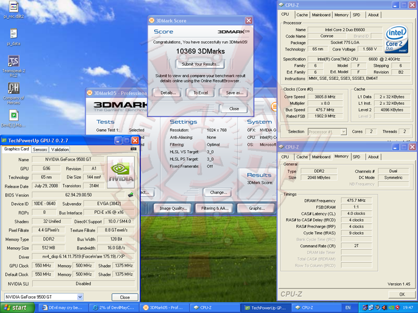Click the GPU-Z Name field NVIDIA GeForce 9500 GT

click(x=68, y=160)
